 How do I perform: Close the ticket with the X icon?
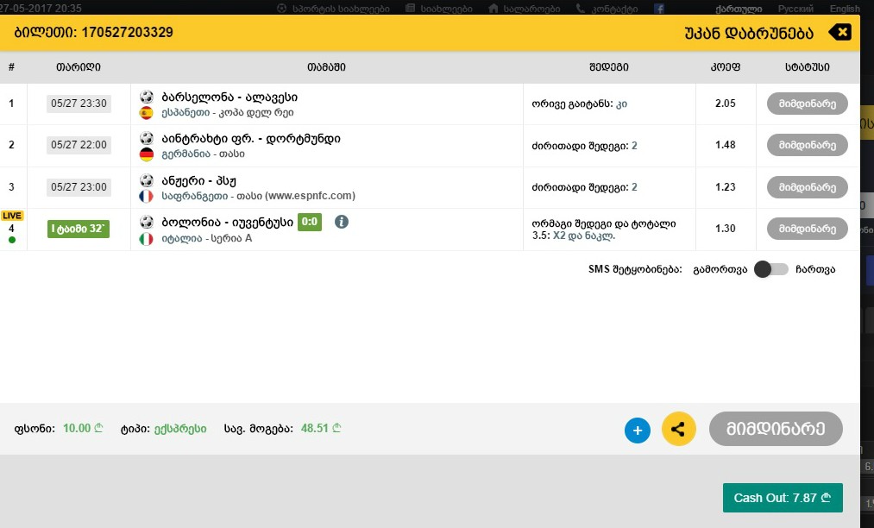840,32
